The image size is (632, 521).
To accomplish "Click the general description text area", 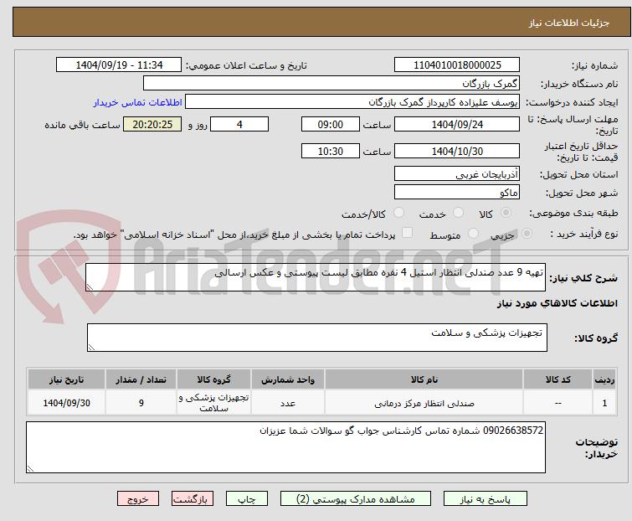I will 316,277.
